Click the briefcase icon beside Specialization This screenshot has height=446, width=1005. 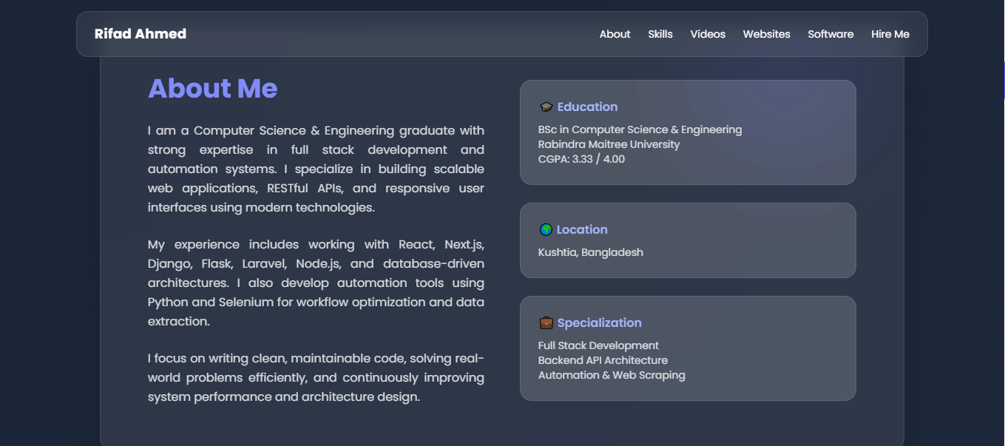pos(546,323)
